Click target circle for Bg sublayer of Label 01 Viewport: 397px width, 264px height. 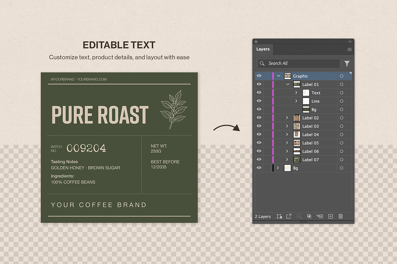click(x=341, y=110)
